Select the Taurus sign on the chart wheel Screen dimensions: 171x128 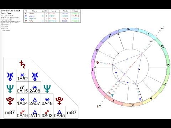(133, 105)
